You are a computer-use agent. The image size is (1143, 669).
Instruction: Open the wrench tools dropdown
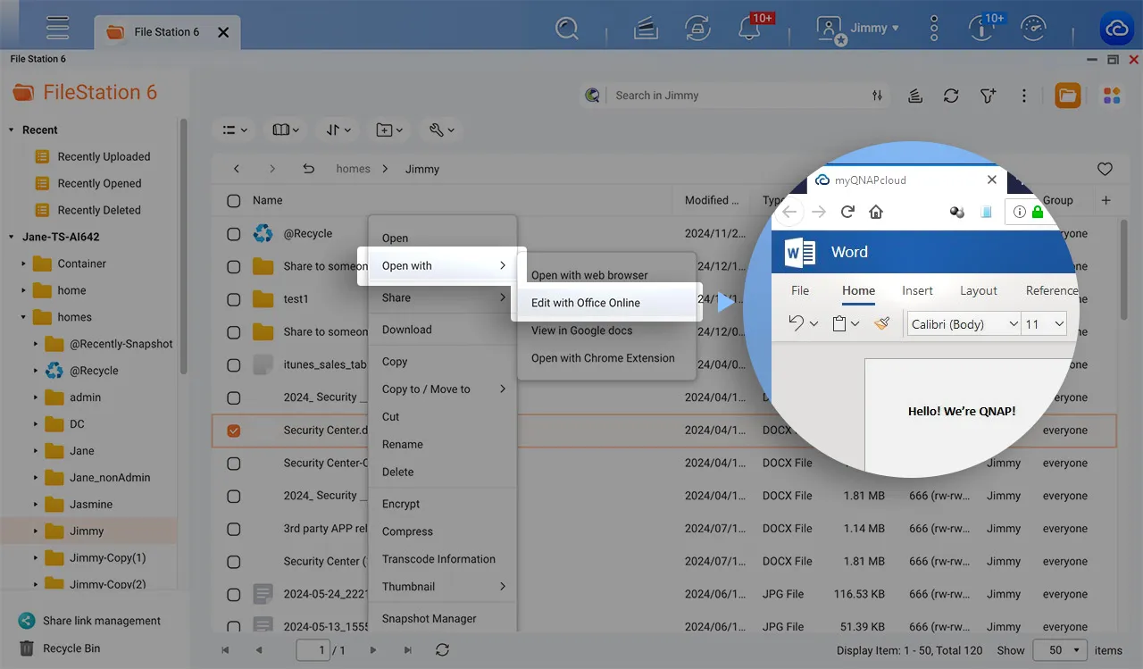coord(441,130)
